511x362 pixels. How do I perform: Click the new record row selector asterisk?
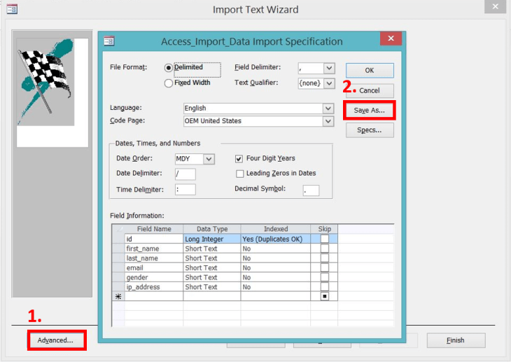click(118, 296)
